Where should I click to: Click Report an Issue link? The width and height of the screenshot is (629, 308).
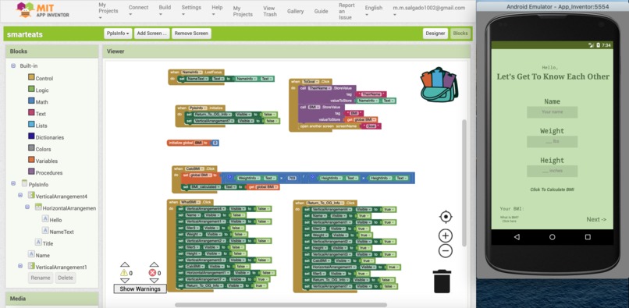pos(346,11)
